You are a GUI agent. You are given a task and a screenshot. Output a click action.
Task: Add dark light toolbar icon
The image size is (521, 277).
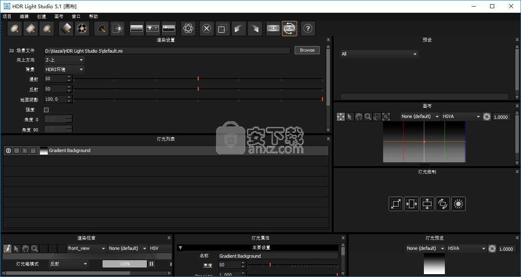click(x=101, y=28)
